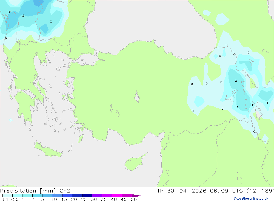Pick the 2–5 mm legend swatch

point(37,196)
